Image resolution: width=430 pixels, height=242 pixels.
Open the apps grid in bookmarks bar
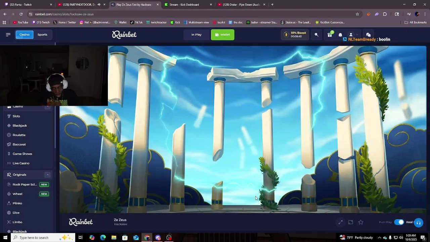[4, 23]
